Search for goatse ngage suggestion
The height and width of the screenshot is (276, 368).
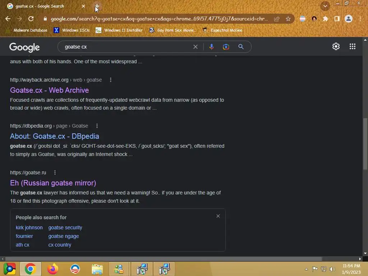64,236
